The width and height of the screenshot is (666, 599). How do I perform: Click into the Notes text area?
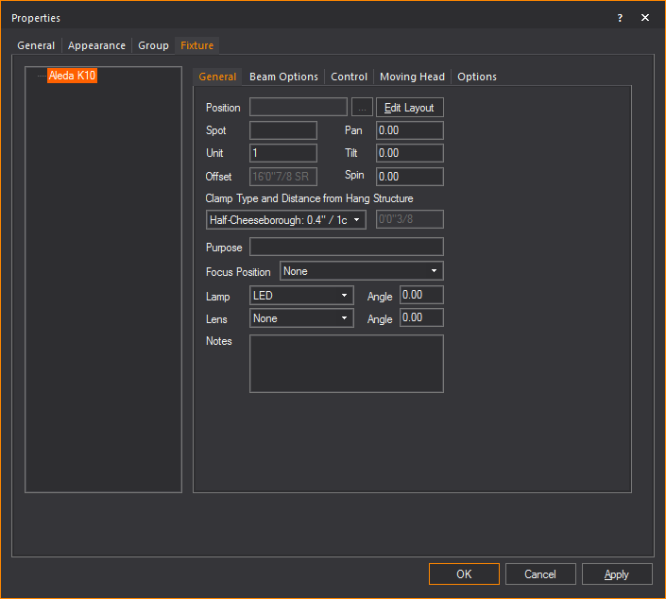(x=346, y=363)
